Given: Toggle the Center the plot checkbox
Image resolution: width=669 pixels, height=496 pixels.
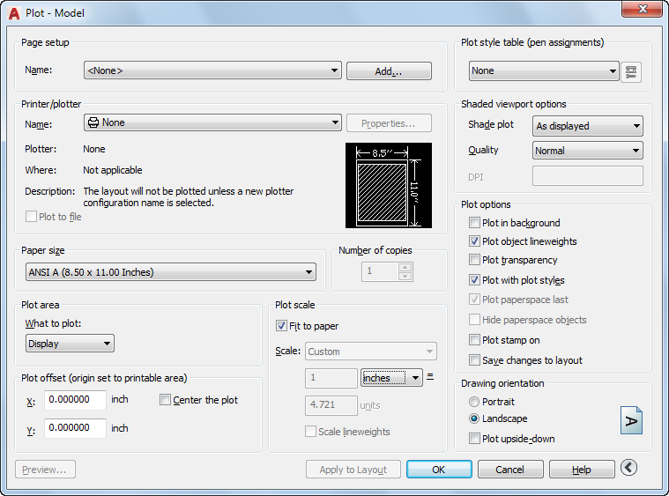Looking at the screenshot, I should coord(166,400).
